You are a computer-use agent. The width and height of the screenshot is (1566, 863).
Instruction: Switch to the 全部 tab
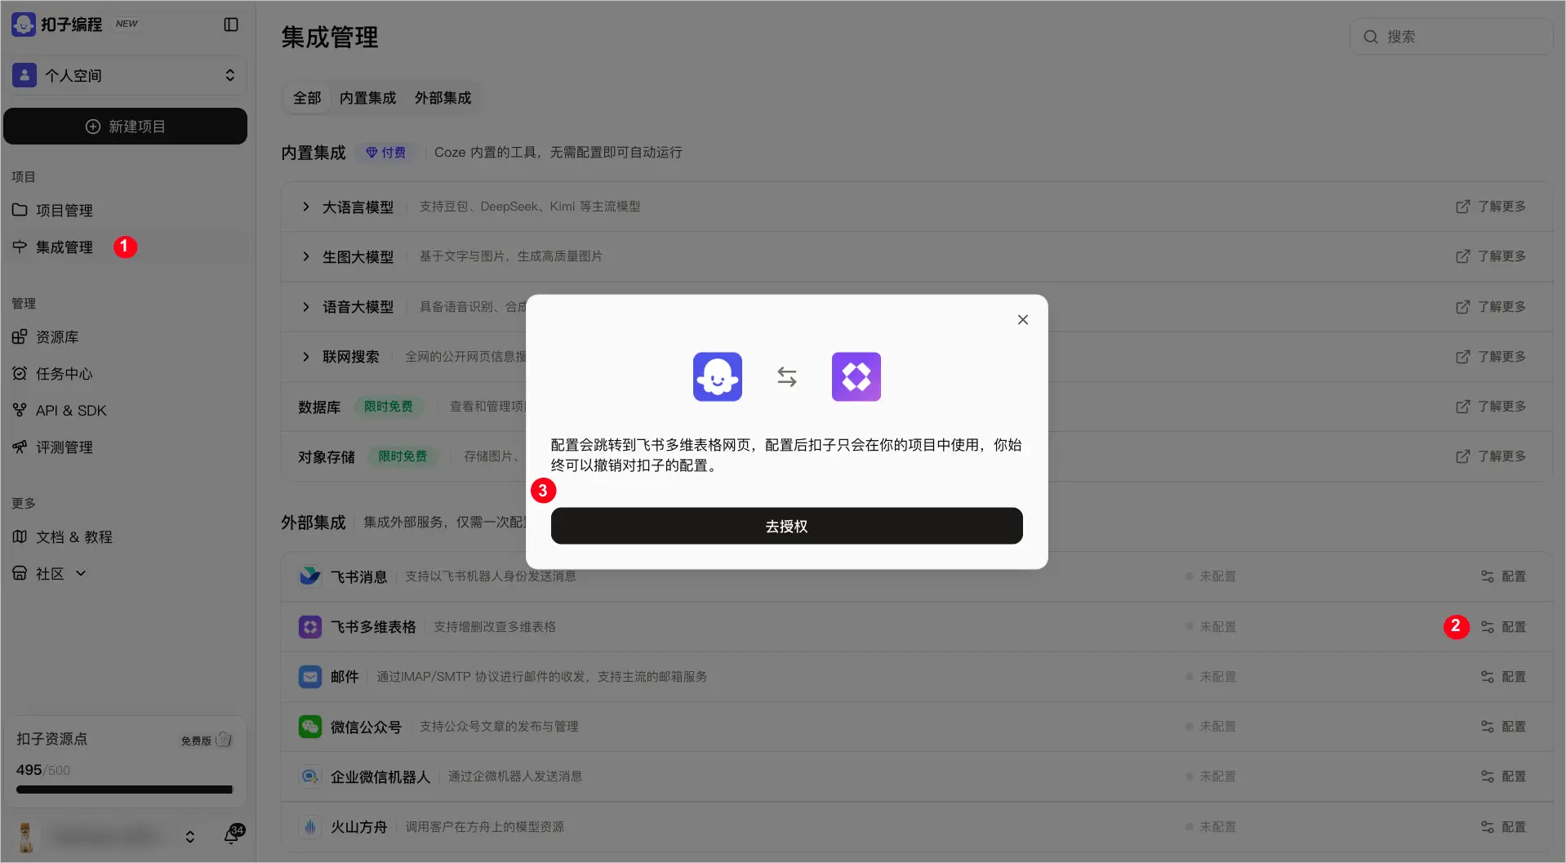point(307,98)
